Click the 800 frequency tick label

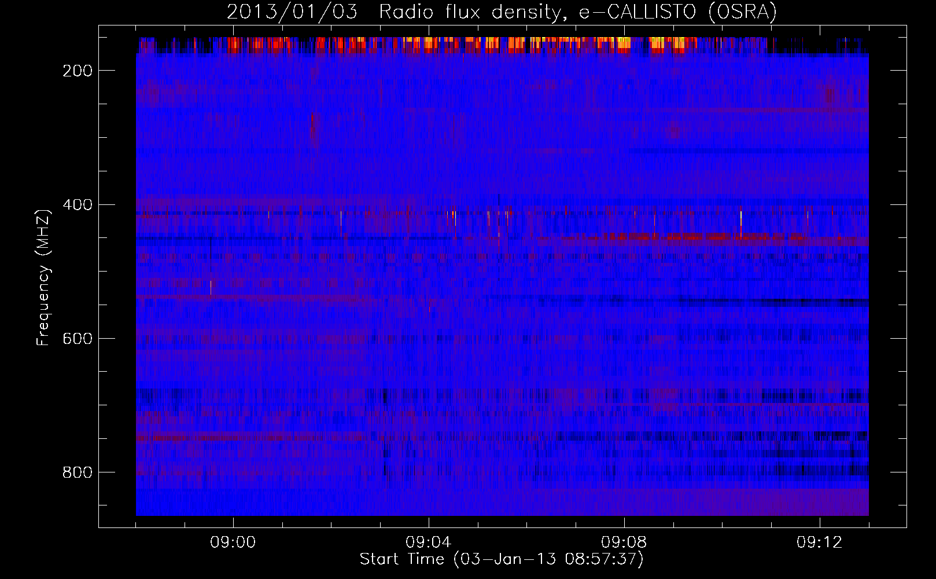pos(78,472)
